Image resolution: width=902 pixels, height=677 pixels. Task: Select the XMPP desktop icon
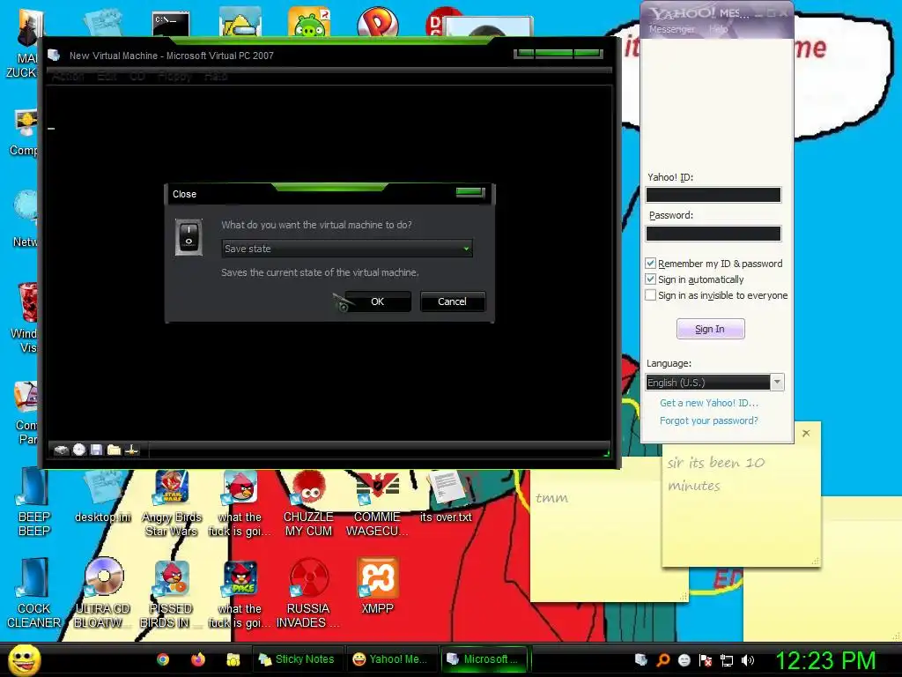pyautogui.click(x=377, y=586)
